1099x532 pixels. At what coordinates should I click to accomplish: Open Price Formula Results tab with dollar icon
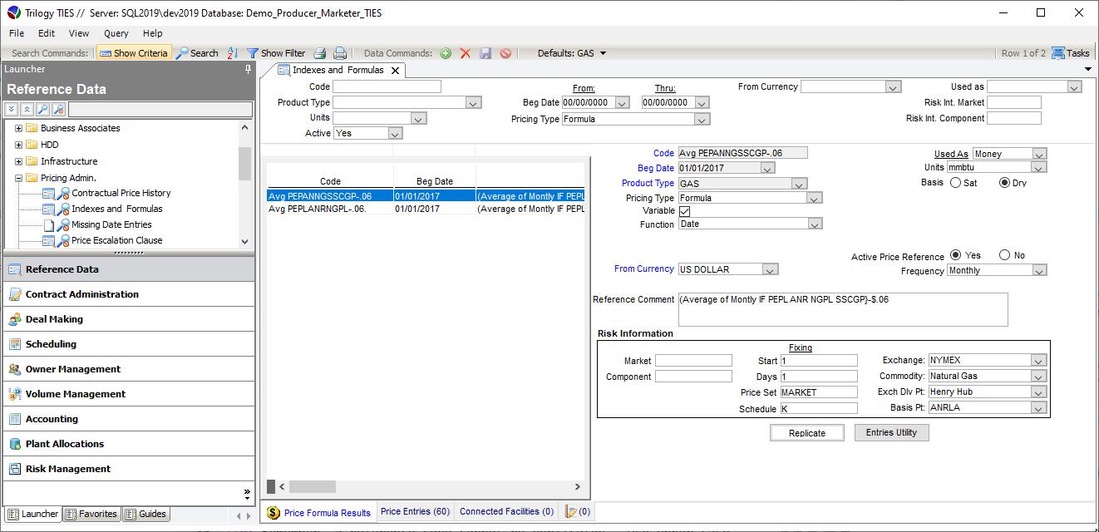pos(319,512)
